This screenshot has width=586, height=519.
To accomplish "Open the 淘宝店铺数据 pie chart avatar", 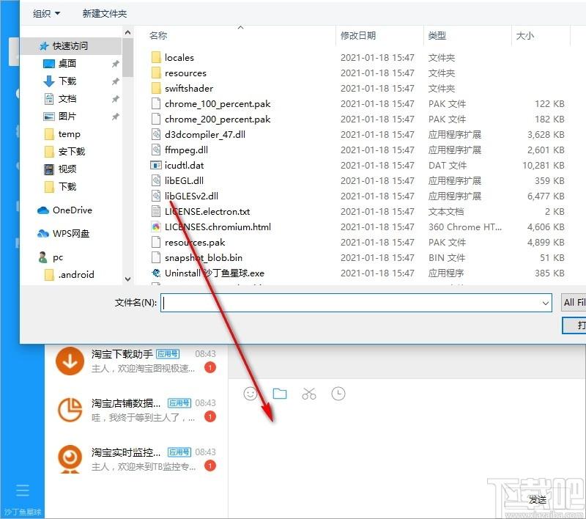I will click(x=70, y=410).
